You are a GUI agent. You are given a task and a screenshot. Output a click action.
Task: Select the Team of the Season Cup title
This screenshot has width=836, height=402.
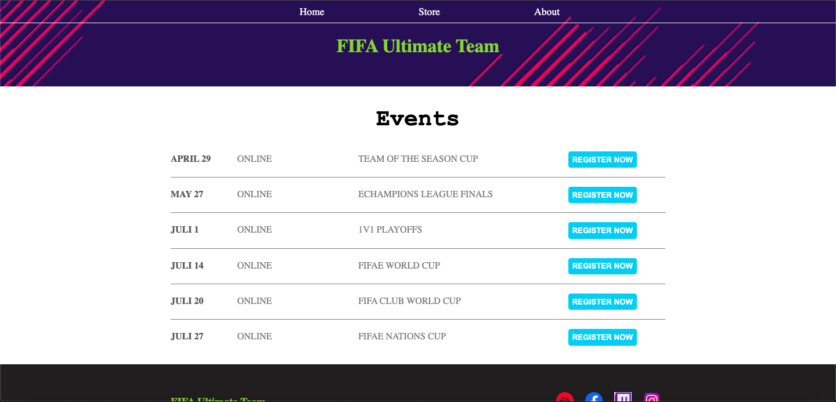[x=418, y=159]
